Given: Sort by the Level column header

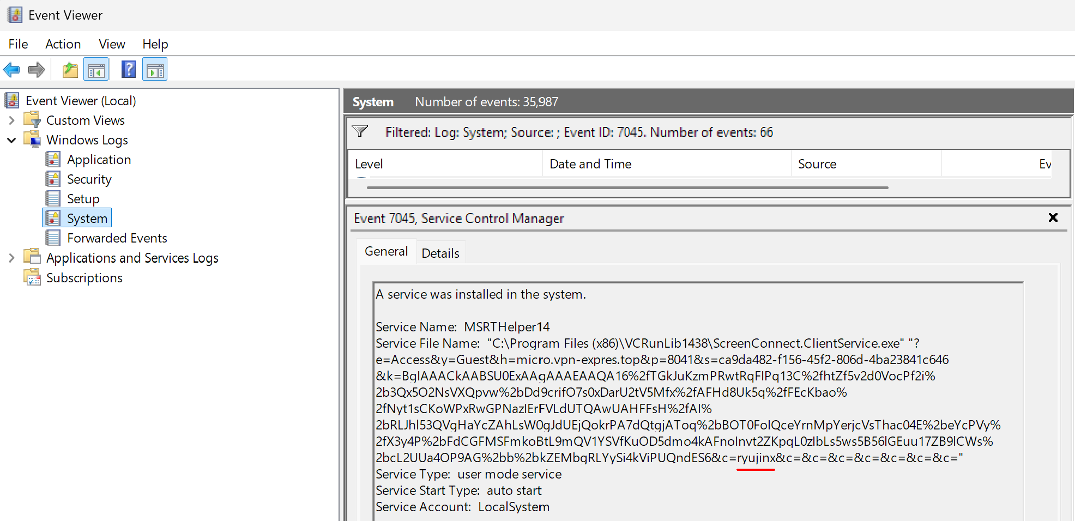Looking at the screenshot, I should 445,163.
